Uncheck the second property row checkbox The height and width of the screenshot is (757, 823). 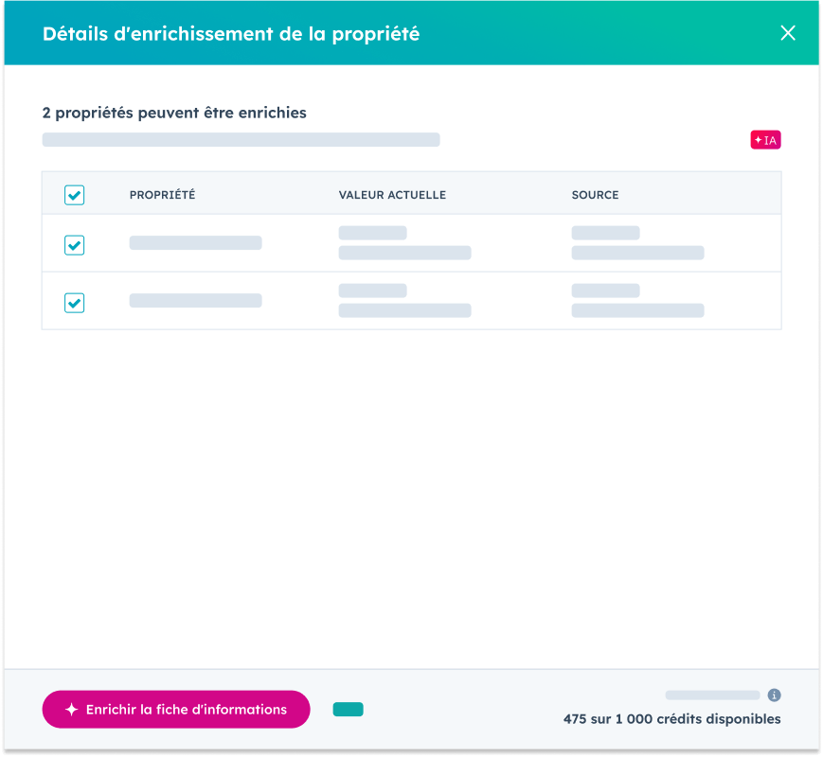(74, 303)
